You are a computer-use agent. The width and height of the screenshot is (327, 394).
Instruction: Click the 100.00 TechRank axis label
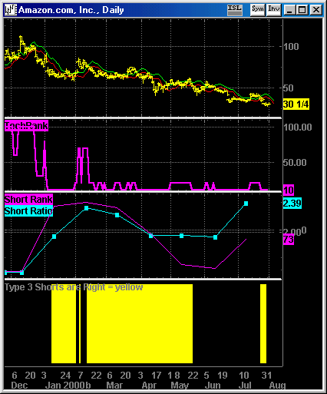pyautogui.click(x=298, y=127)
